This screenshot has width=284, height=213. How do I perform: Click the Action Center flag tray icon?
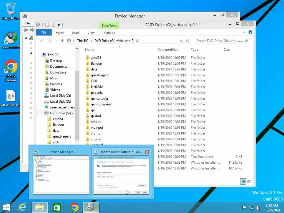tap(244, 207)
